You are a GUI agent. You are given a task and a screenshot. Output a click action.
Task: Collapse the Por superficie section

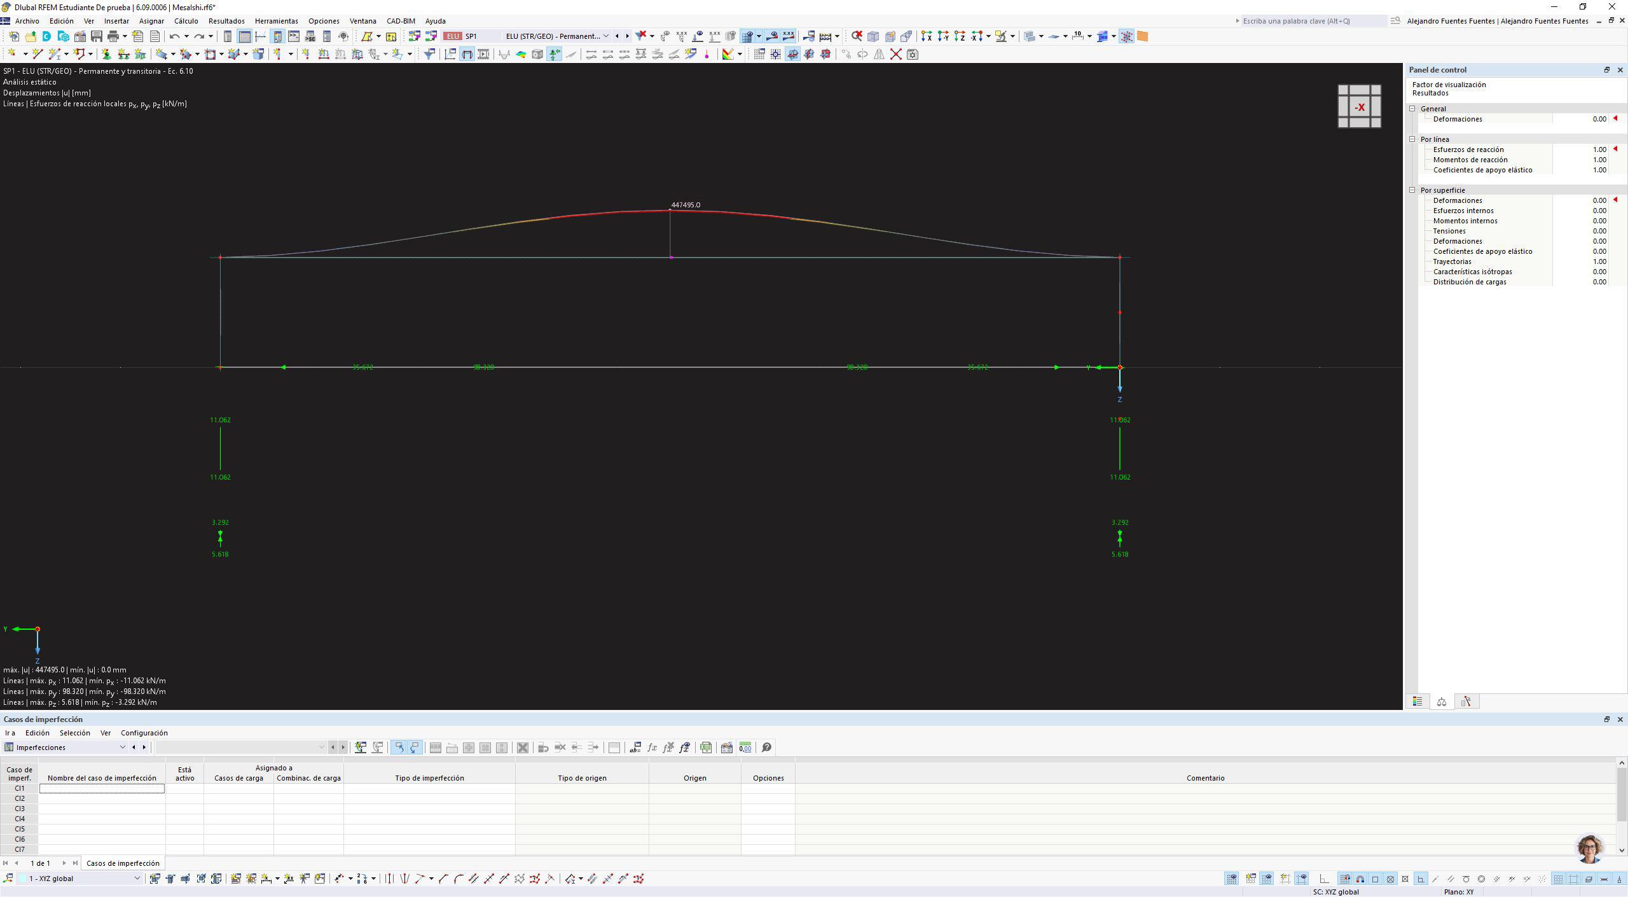[1412, 190]
